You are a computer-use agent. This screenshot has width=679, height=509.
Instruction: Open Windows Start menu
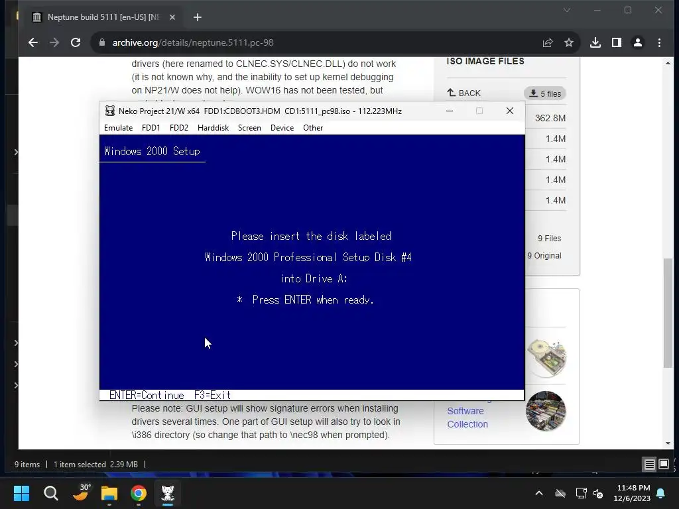[x=21, y=493]
